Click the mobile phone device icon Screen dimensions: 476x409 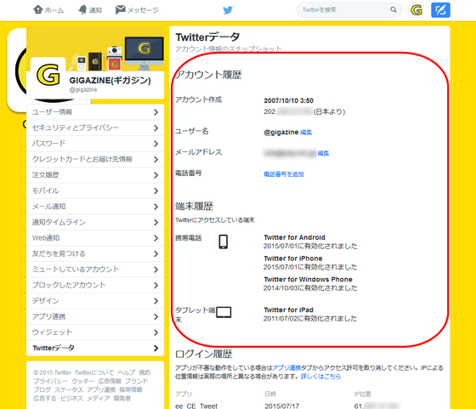click(223, 242)
